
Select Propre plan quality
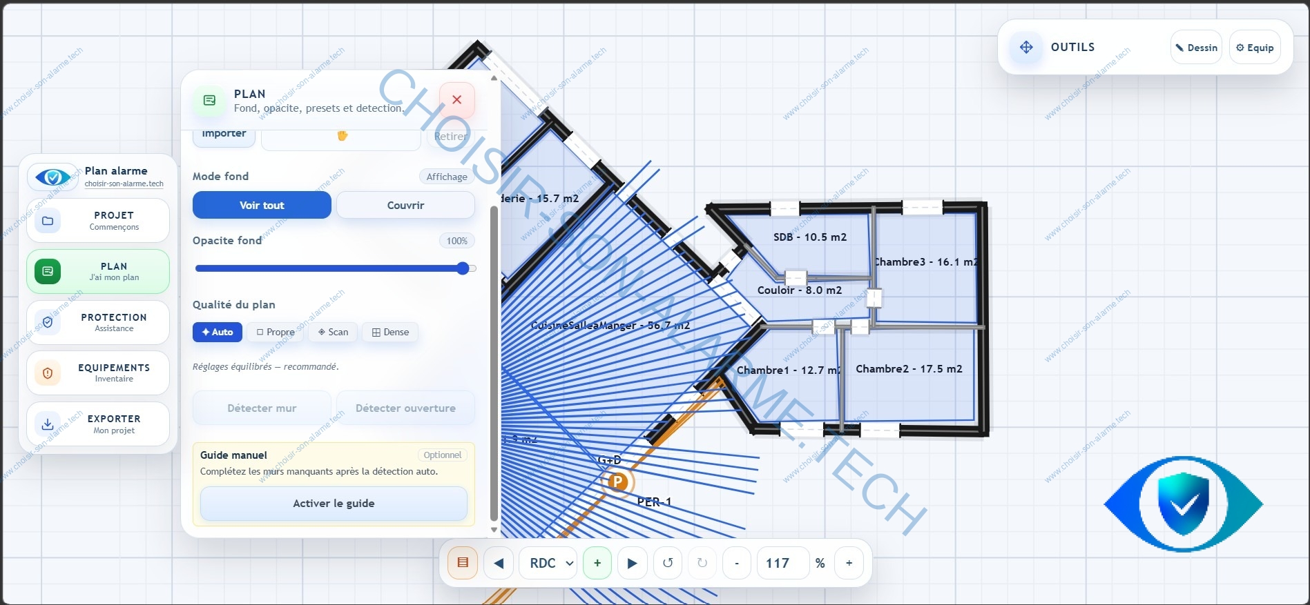[x=276, y=332]
